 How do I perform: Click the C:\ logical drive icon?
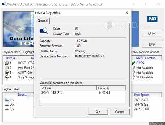7,100
